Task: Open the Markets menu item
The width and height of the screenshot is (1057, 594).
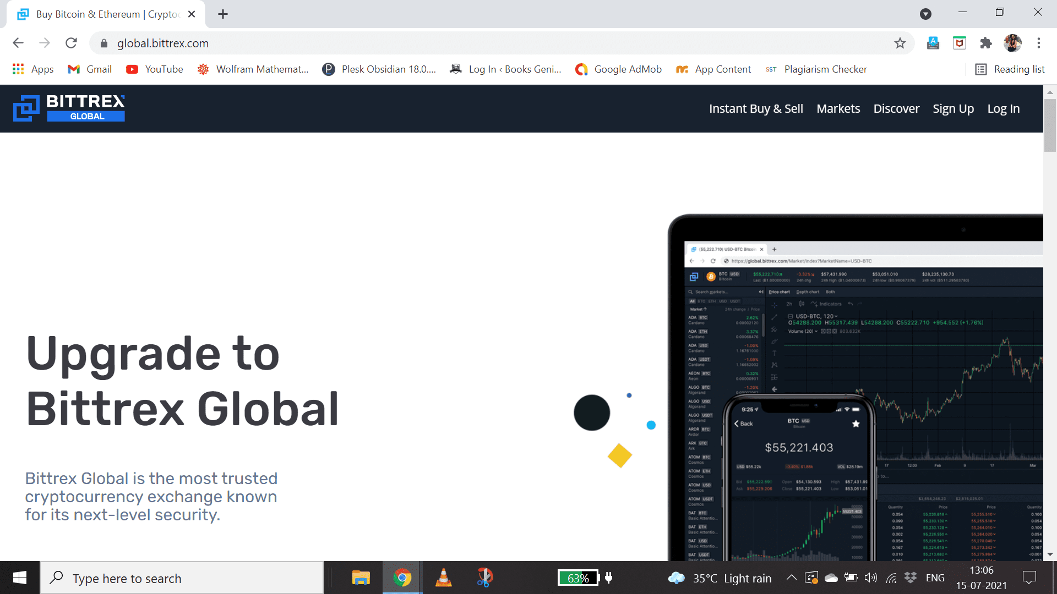Action: tap(838, 109)
